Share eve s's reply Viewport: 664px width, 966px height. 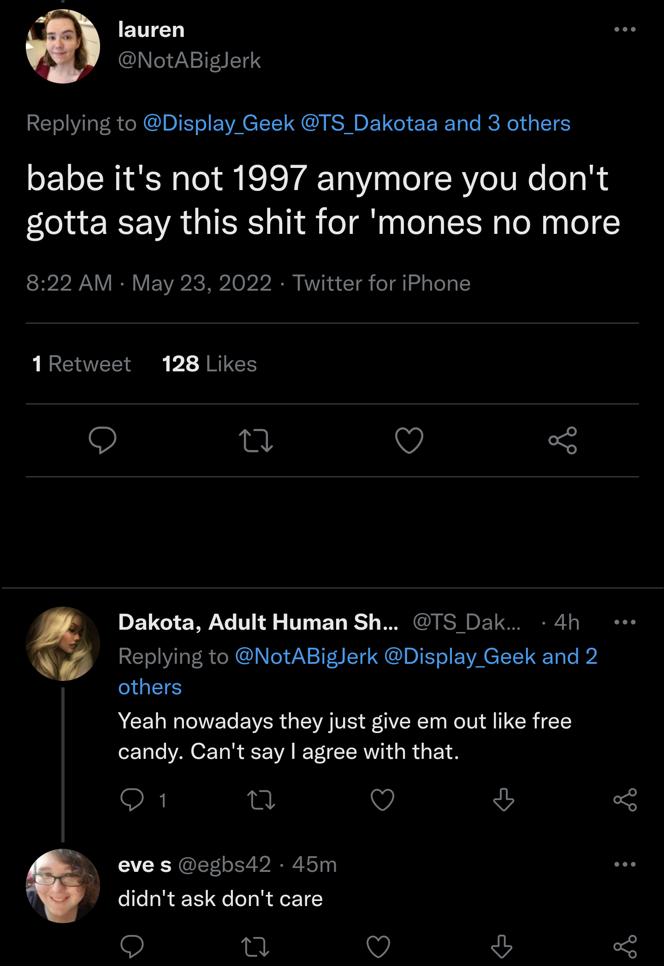pos(625,947)
